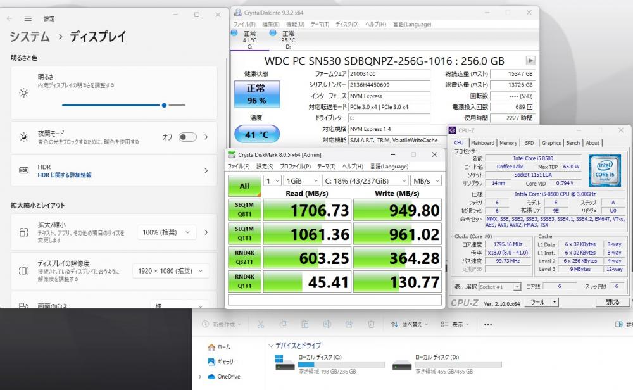Go to next disk with arrow button
This screenshot has height=390, width=633.
point(530,61)
